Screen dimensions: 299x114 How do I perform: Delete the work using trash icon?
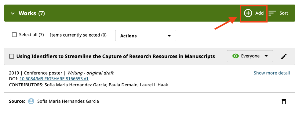click(284, 101)
